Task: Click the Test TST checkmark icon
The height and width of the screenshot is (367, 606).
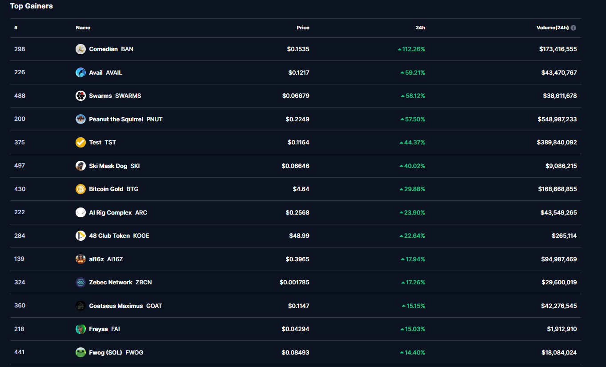Action: coord(80,143)
